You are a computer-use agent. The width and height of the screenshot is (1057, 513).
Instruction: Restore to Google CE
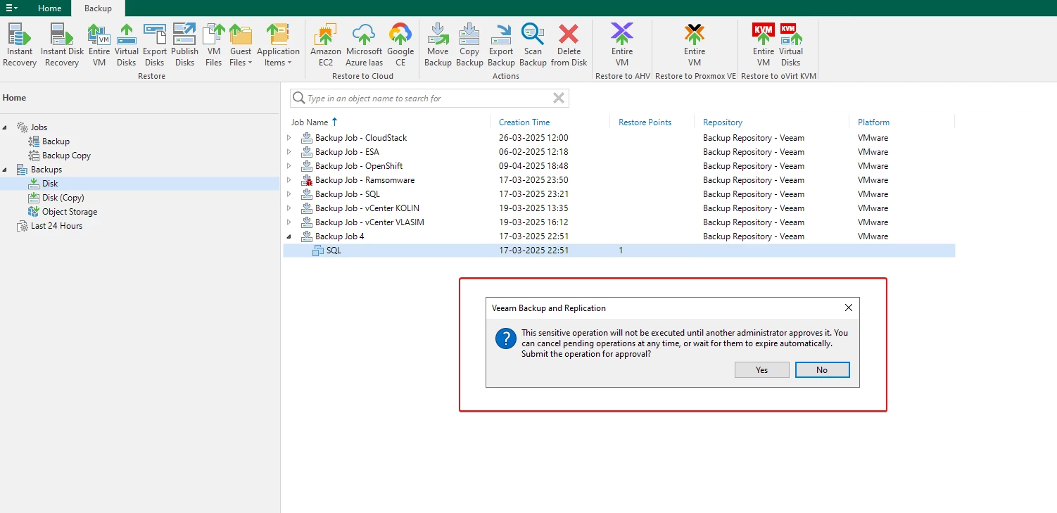(400, 45)
